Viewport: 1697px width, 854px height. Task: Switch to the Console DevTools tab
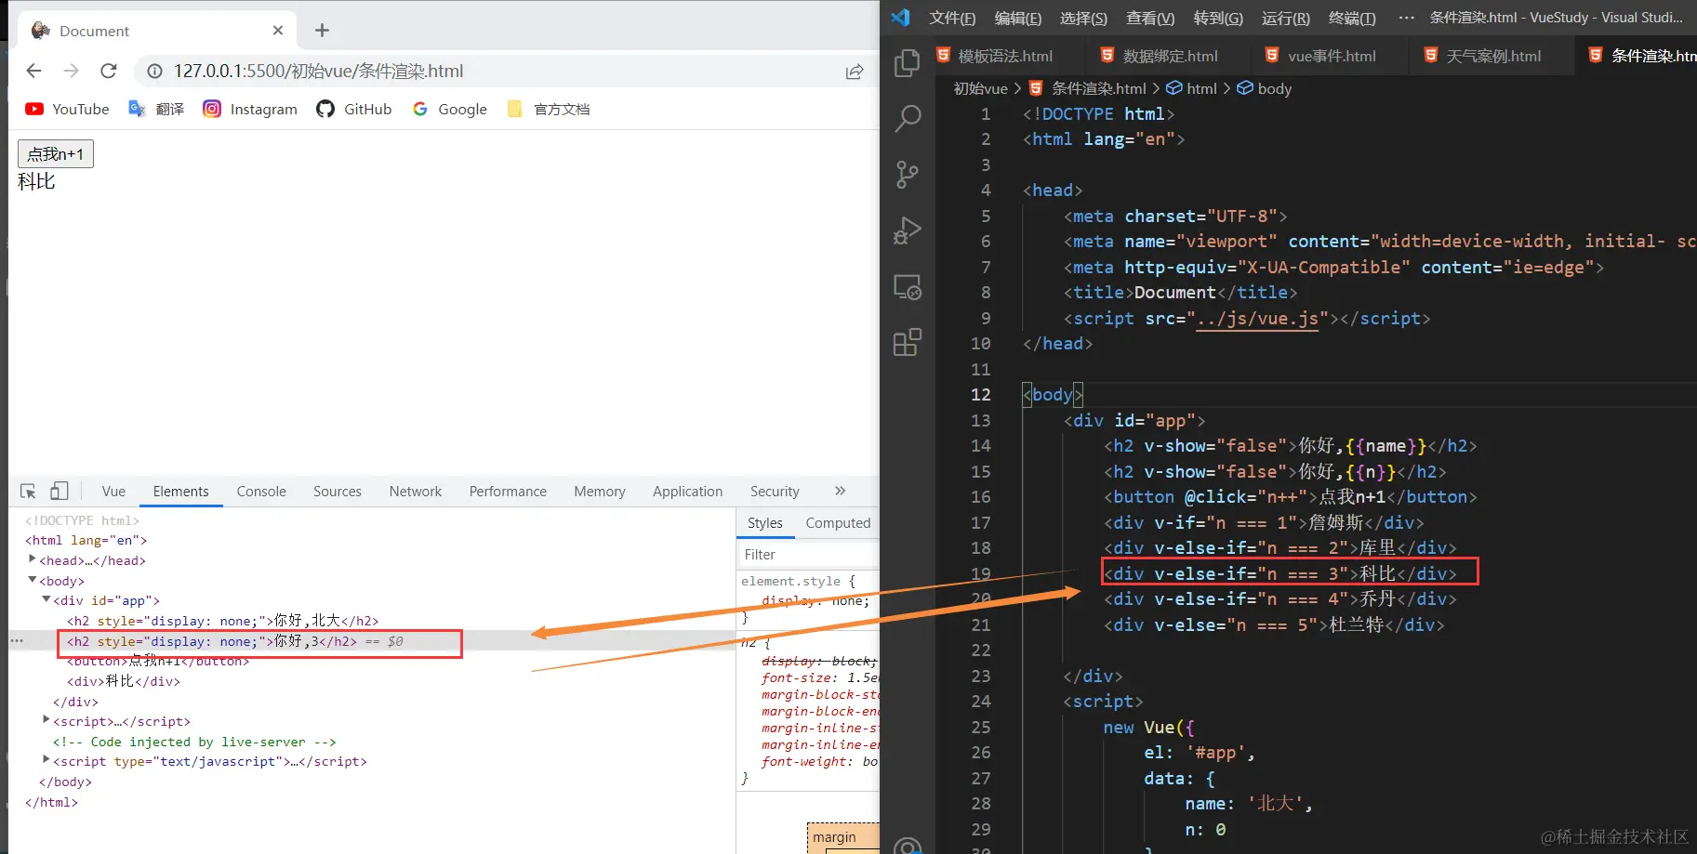pyautogui.click(x=261, y=491)
